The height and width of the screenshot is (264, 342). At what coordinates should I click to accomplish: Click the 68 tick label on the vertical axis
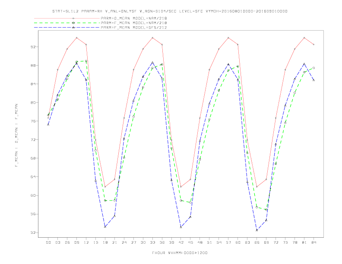coord(33,158)
